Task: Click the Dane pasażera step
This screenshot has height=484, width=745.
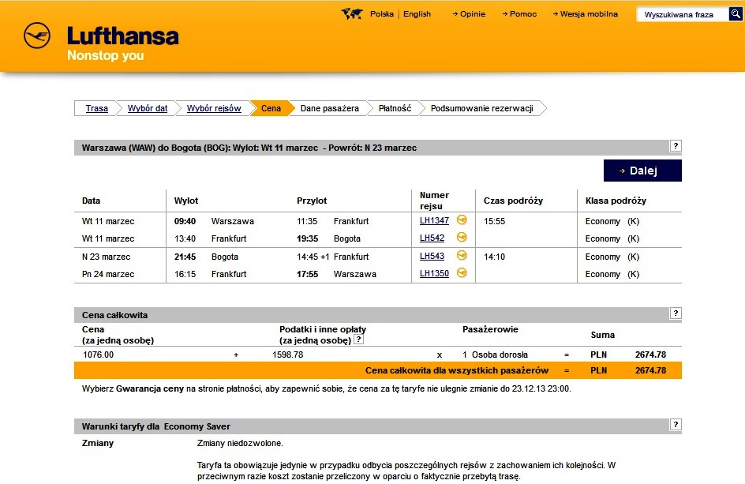Action: click(330, 108)
